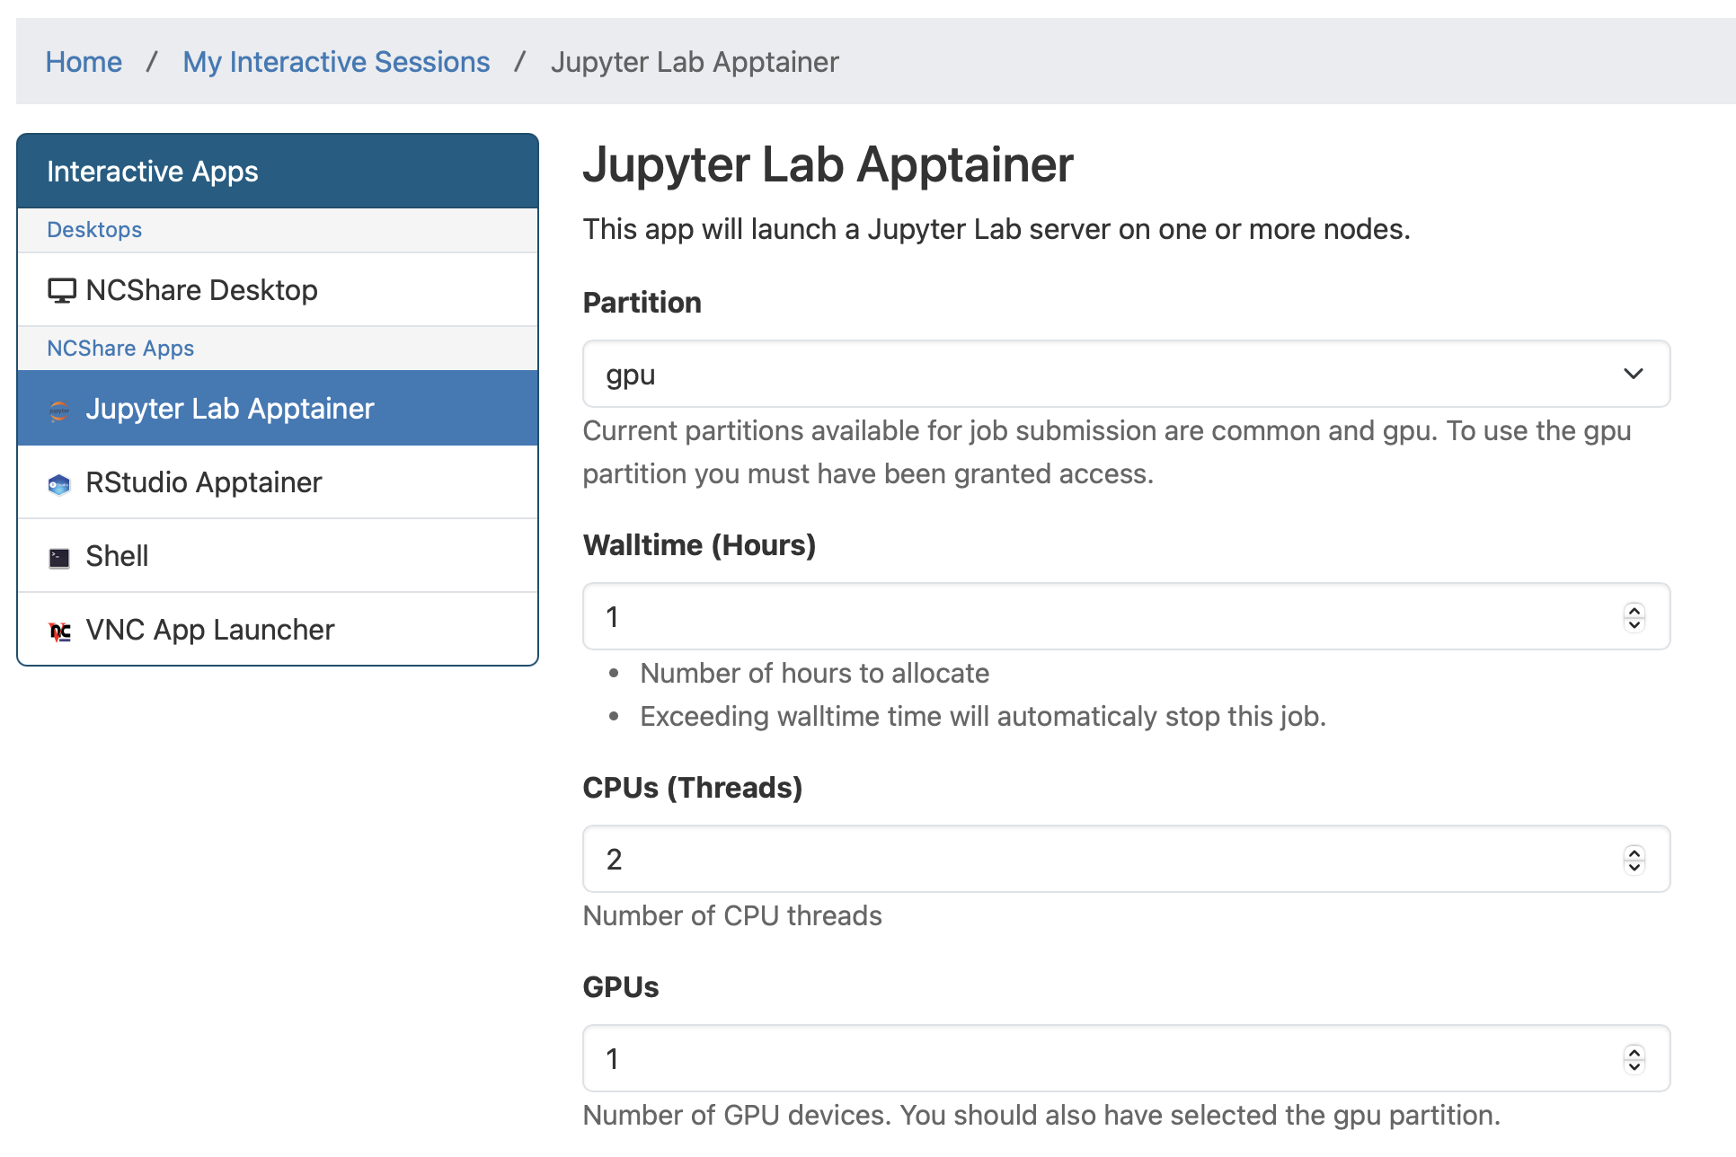The height and width of the screenshot is (1157, 1736).
Task: Click inside the Walltime hours field
Action: point(988,616)
